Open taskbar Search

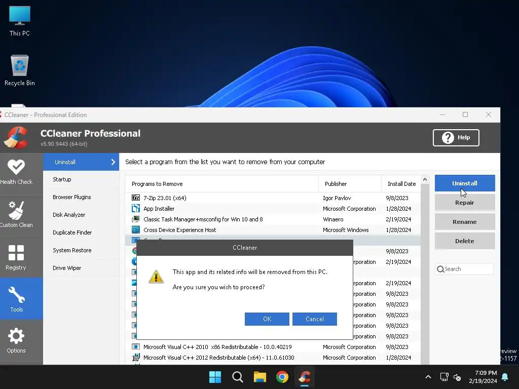coord(237,377)
